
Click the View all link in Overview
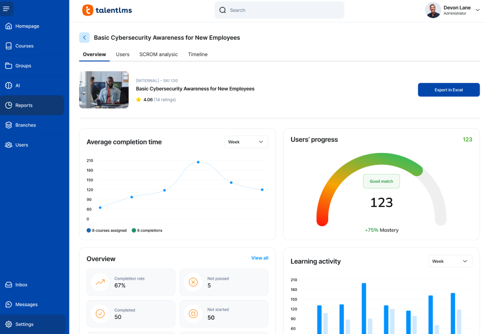coord(260,258)
